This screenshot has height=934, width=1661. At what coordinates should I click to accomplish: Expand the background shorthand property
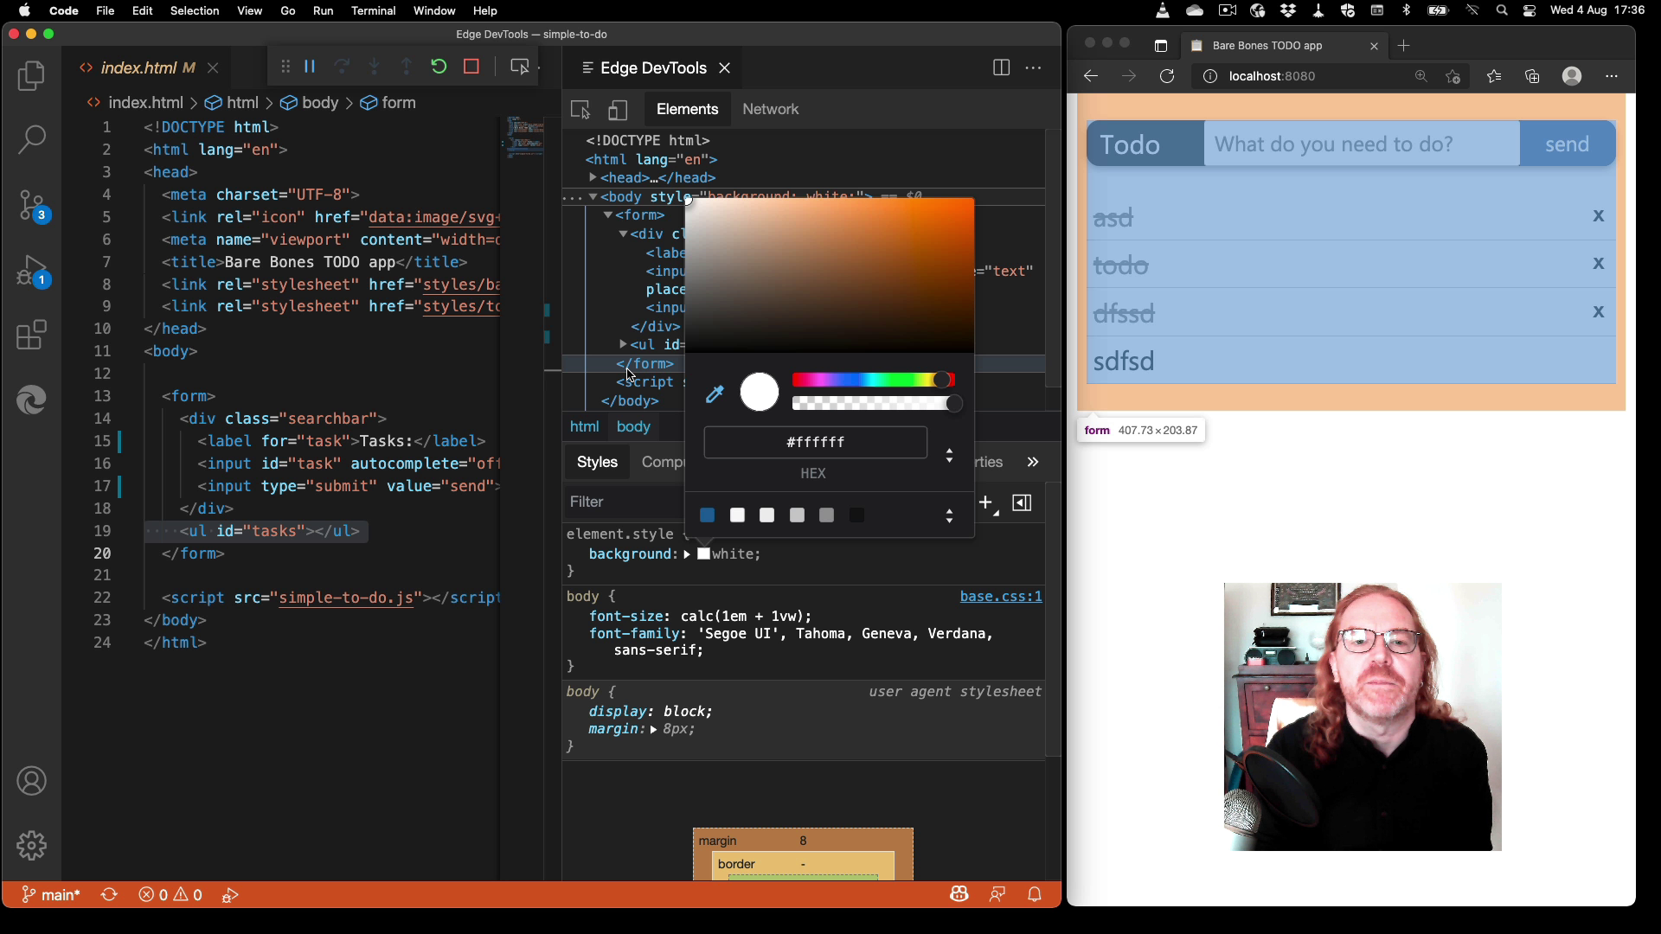click(x=687, y=554)
